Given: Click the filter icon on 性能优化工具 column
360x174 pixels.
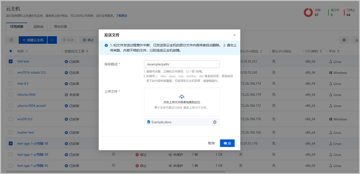Looking at the screenshot, I should 87,51.
